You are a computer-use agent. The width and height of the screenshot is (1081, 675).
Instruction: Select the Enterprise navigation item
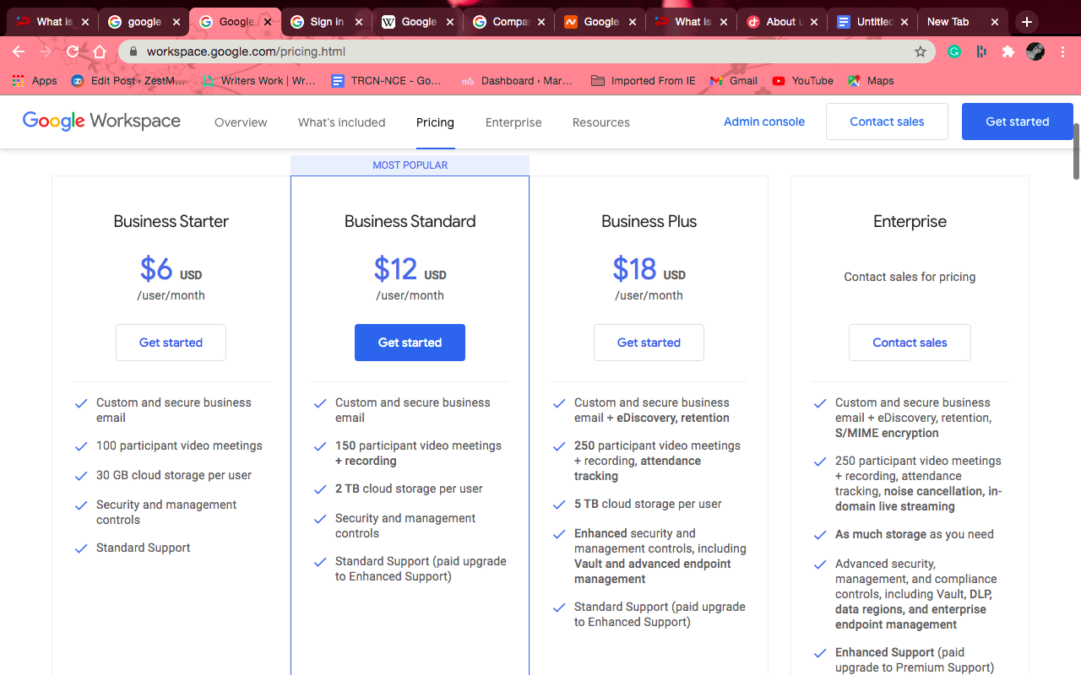(x=513, y=122)
